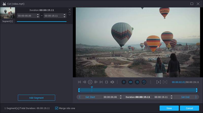The width and height of the screenshot is (203, 113).
Task: Stop video playback with the square icon
Action: (107, 82)
